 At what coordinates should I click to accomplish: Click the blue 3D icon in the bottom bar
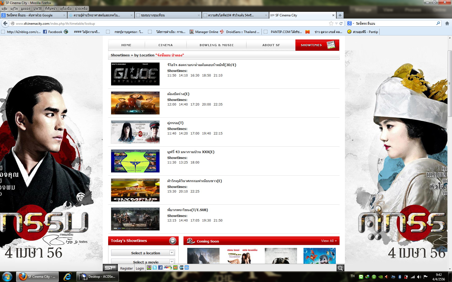181,267
